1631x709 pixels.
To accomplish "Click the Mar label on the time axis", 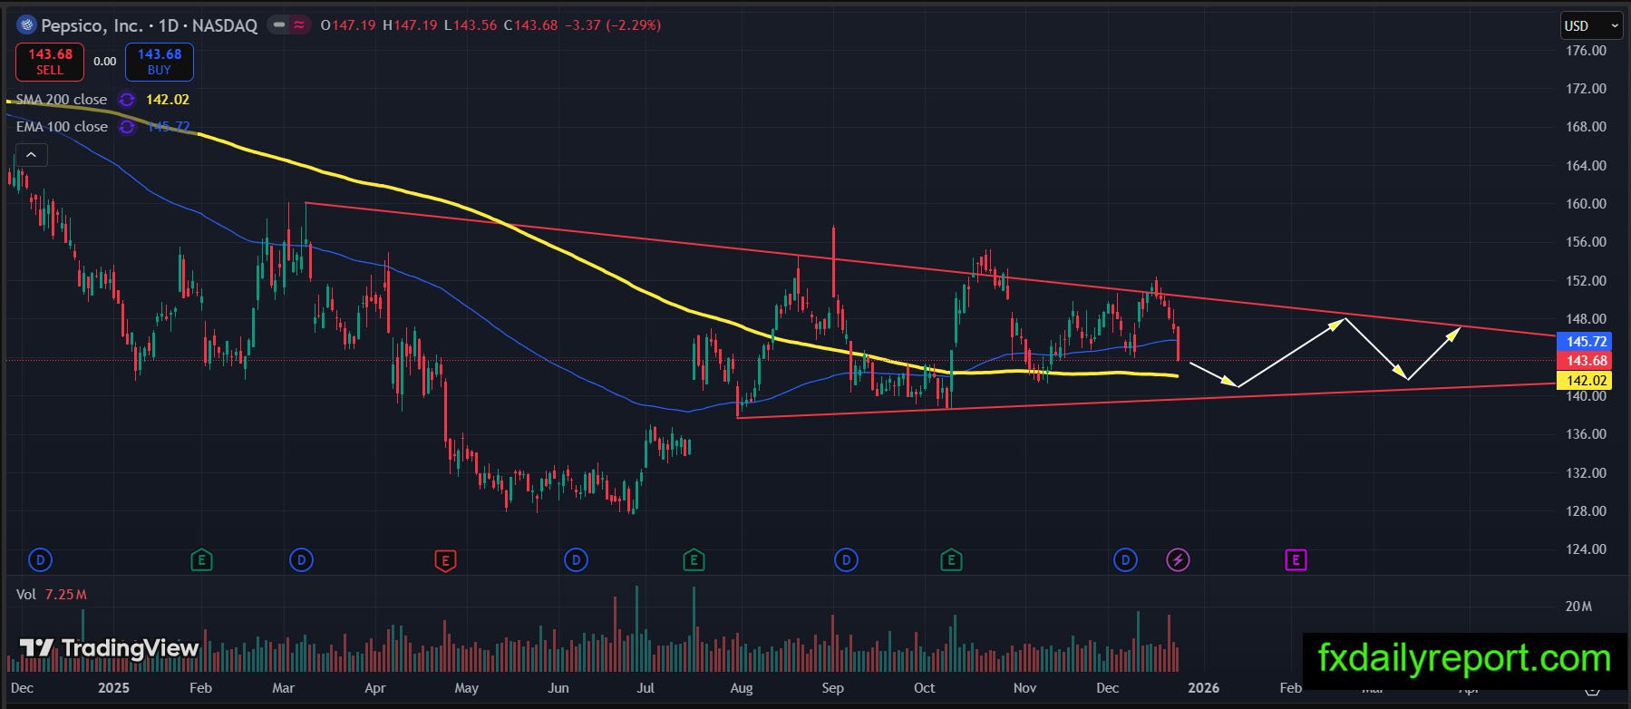I will pyautogui.click(x=283, y=688).
